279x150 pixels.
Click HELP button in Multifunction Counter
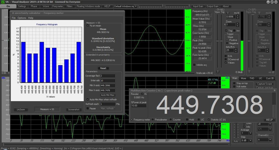pos(269,120)
